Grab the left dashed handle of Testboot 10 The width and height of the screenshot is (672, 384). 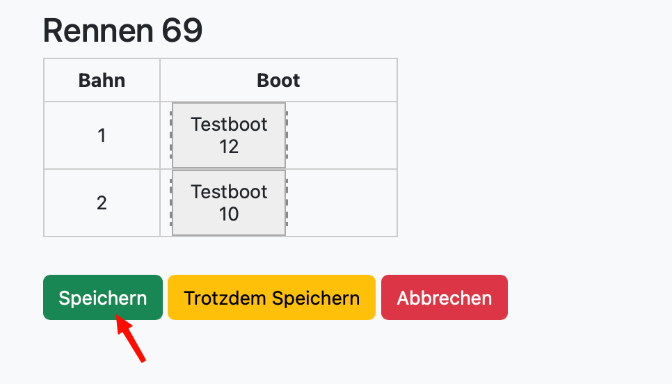click(171, 202)
